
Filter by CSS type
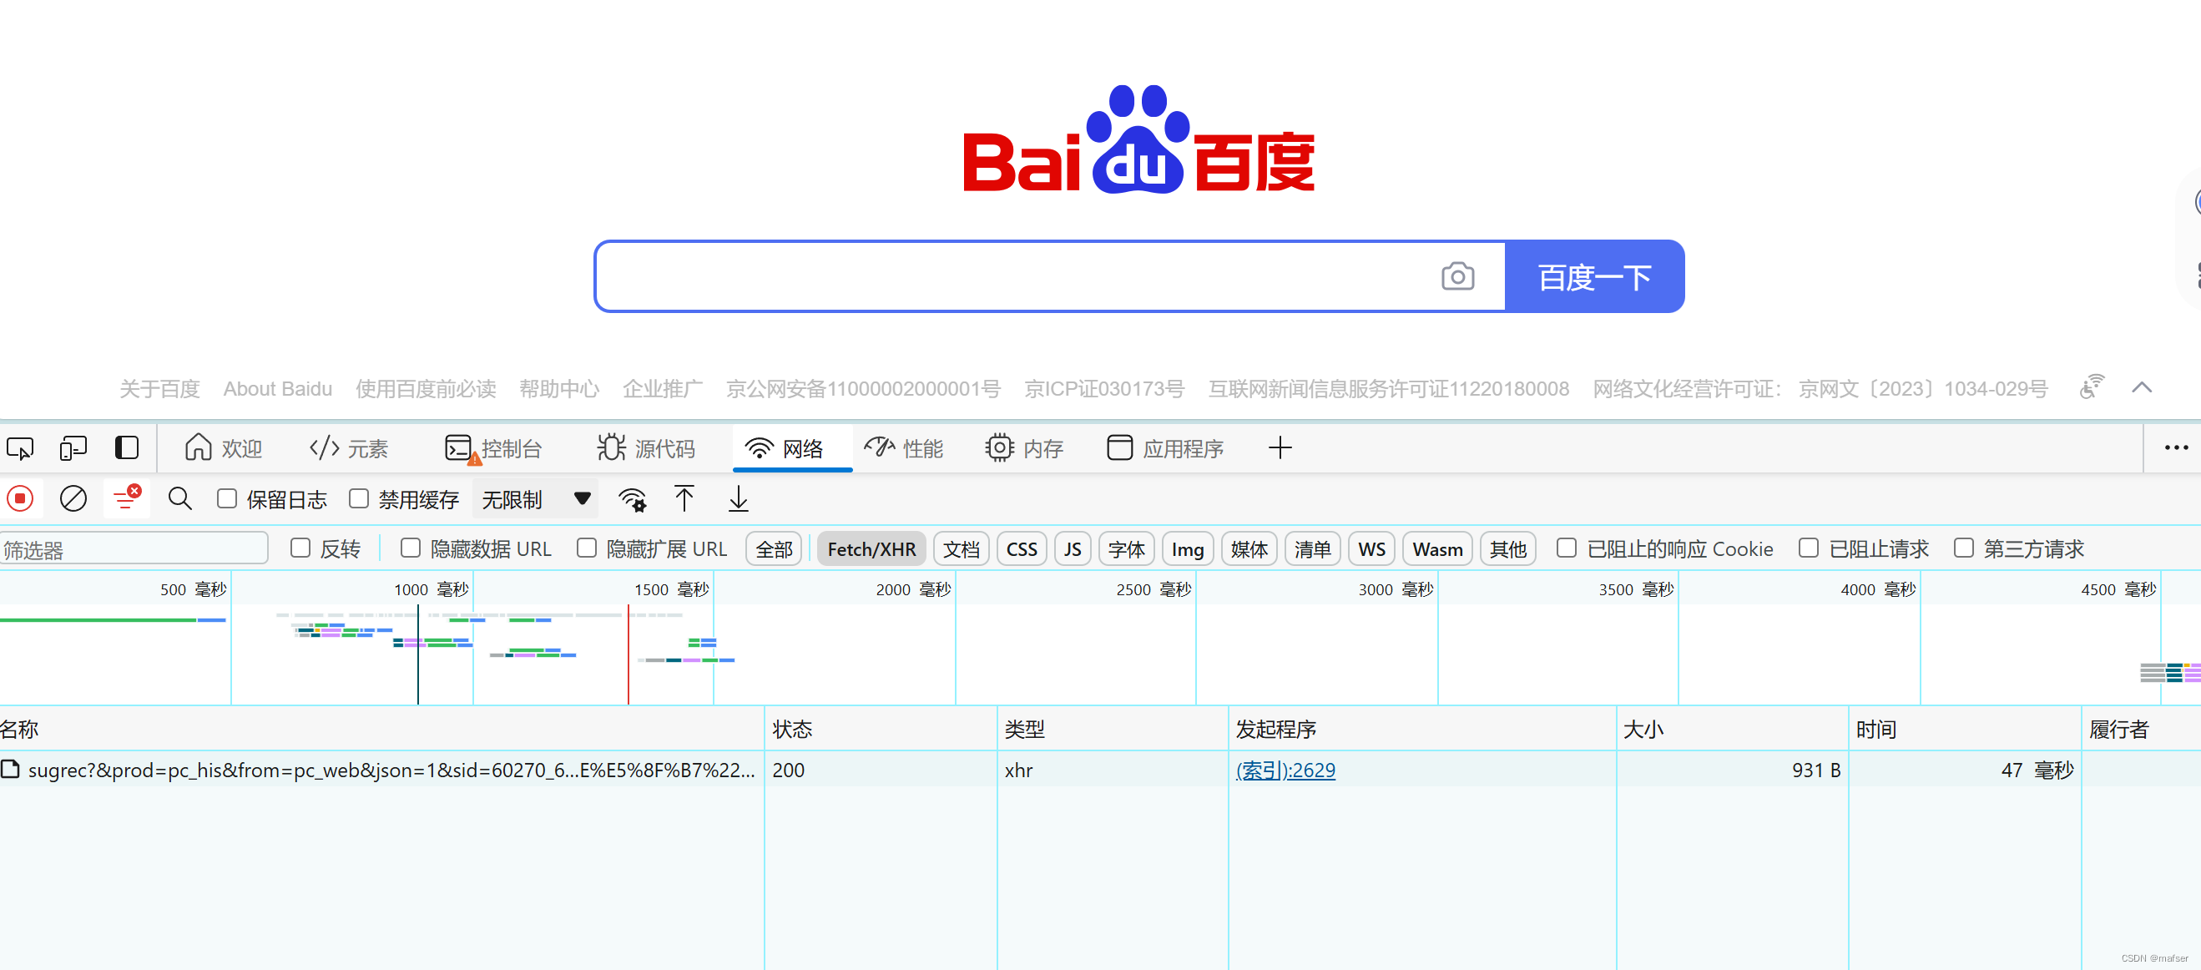(x=1022, y=548)
